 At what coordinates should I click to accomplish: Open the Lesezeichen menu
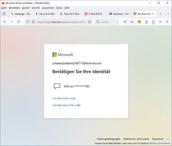tap(48, 8)
